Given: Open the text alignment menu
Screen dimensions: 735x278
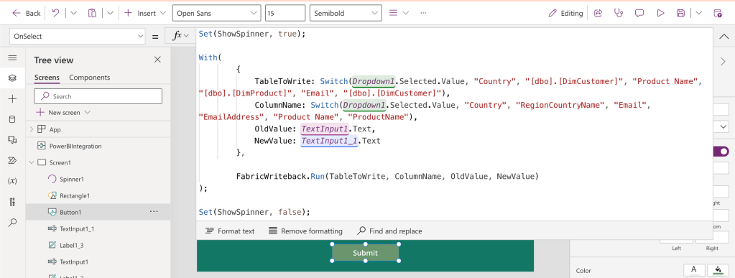Looking at the screenshot, I should 399,13.
